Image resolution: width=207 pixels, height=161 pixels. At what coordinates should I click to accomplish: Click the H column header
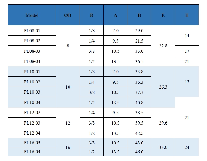click(x=187, y=15)
